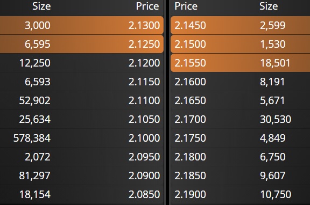Click the ask price 2.1700

tap(190, 119)
